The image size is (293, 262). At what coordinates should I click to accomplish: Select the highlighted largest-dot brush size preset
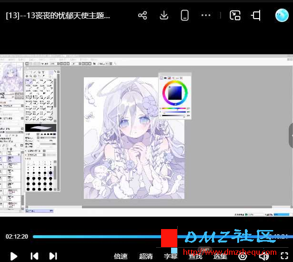[x=51, y=173]
